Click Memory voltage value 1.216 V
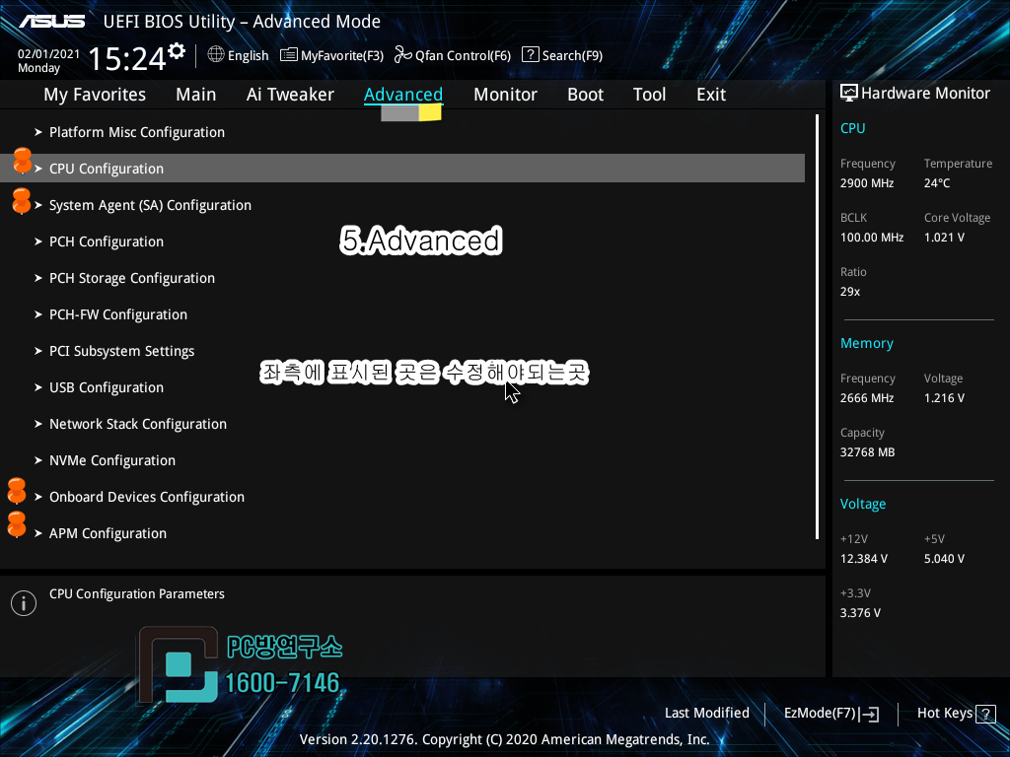The image size is (1010, 757). (944, 398)
